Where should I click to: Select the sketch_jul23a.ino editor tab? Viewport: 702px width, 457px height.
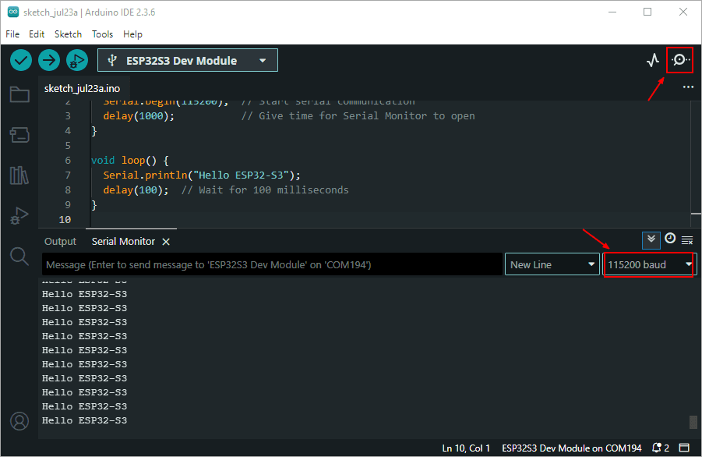[x=82, y=88]
